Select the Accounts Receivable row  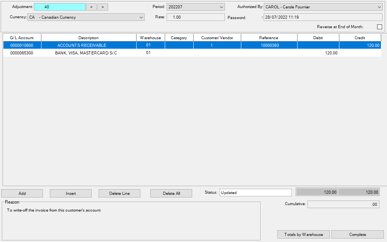click(x=82, y=45)
